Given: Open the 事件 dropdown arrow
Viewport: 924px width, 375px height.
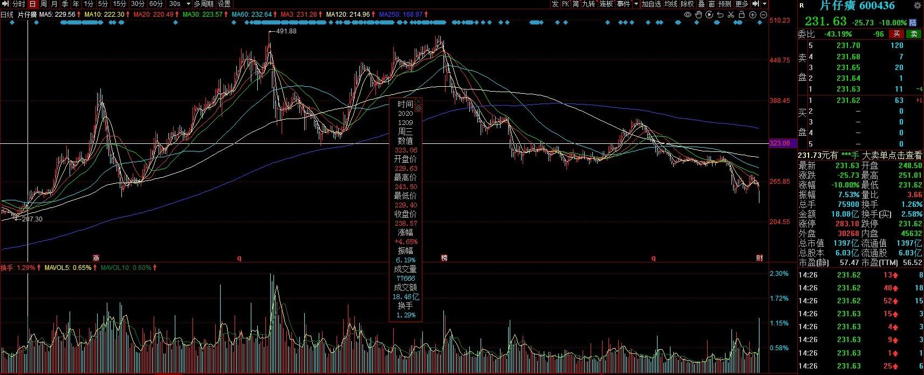Looking at the screenshot, I should [636, 4].
